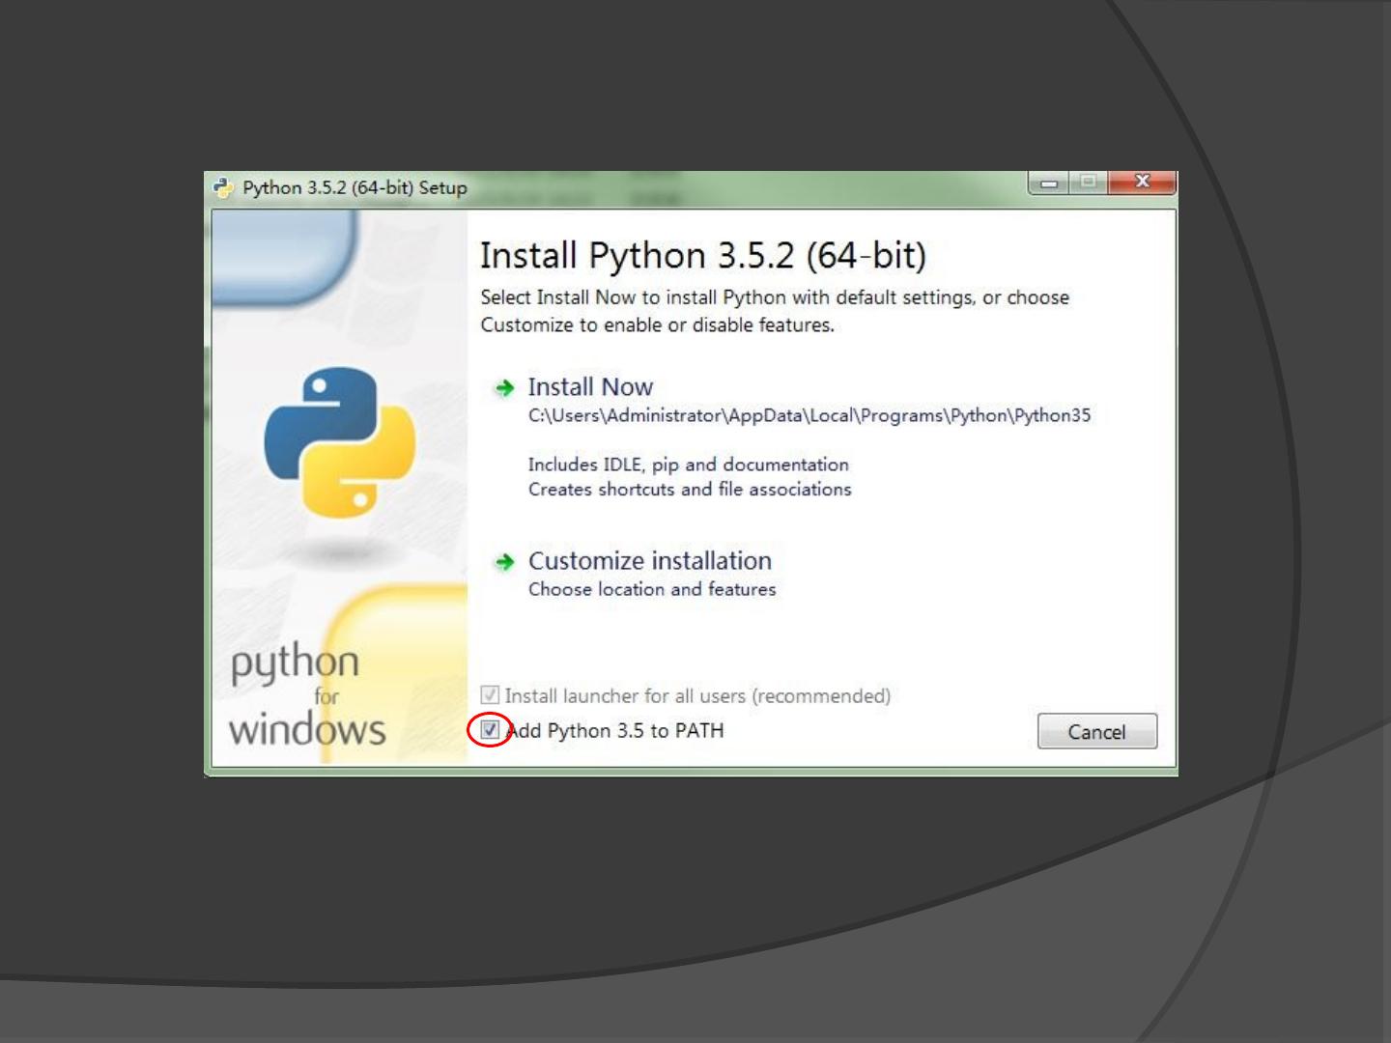The height and width of the screenshot is (1043, 1391).
Task: Click the 'Add Python 3.5 to PATH' label
Action: click(615, 731)
